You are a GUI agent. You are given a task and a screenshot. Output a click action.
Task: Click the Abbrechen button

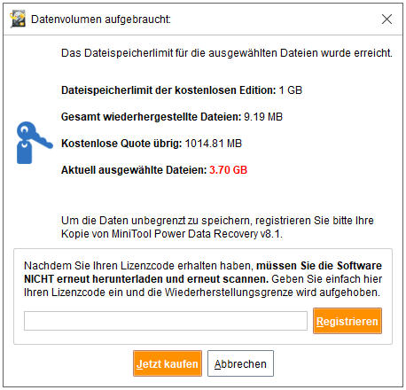240,363
